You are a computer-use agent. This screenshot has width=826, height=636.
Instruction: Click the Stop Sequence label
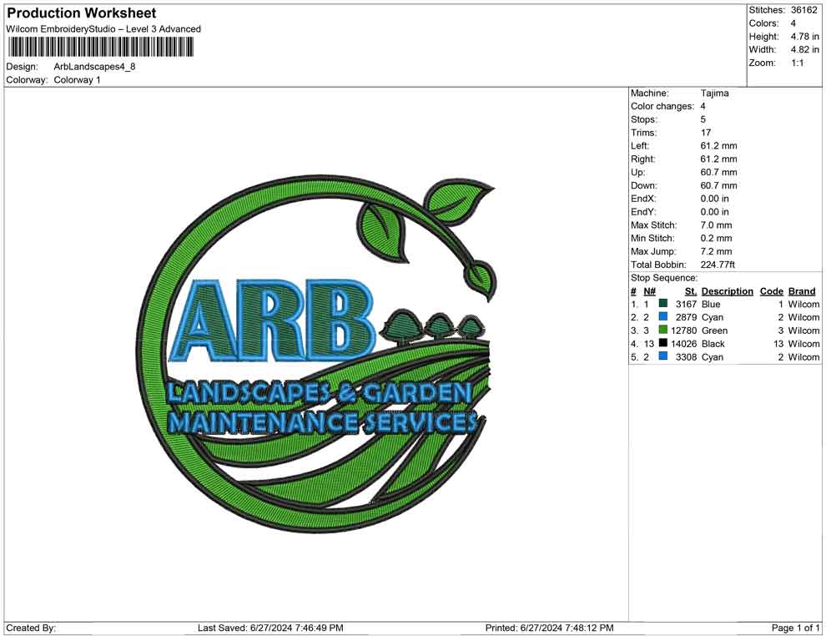pos(664,278)
